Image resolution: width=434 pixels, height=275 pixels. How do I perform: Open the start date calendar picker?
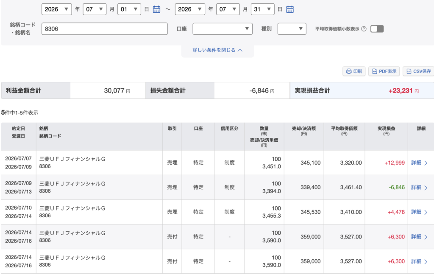click(157, 9)
